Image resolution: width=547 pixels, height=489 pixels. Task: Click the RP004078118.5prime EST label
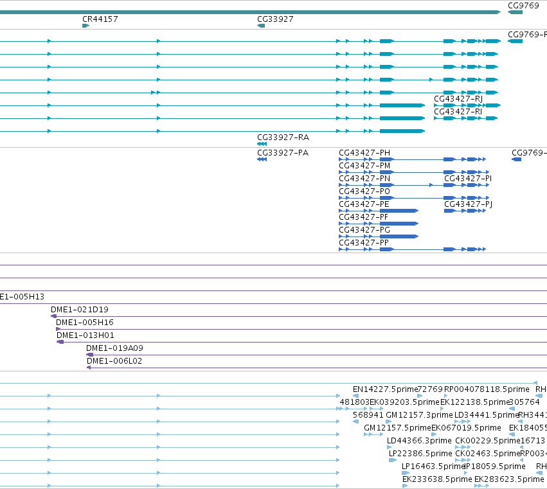[x=487, y=389]
